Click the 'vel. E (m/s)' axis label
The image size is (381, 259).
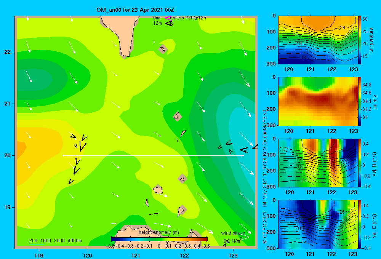click(x=375, y=225)
